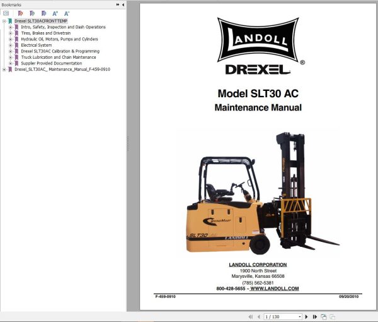Increase bookmark font size with A+ icon

pyautogui.click(x=55, y=13)
